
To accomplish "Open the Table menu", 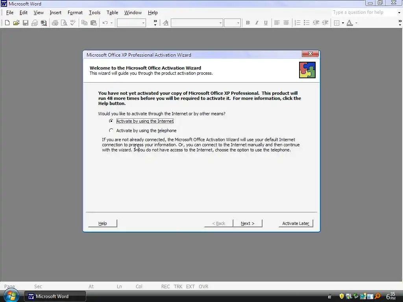I will click(x=112, y=12).
